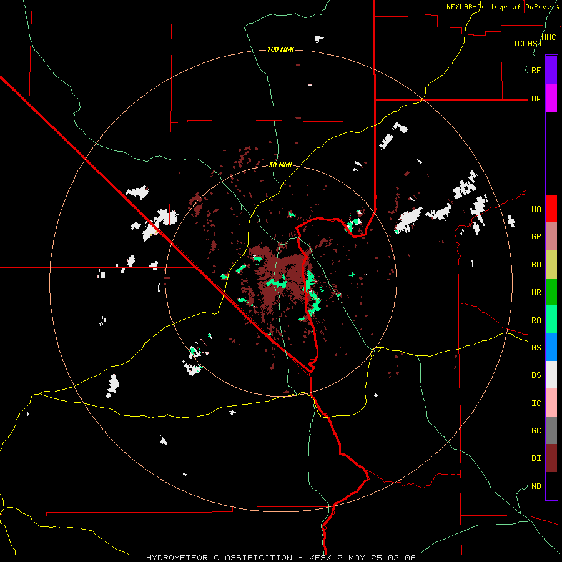Click the "IC" legend label
The image size is (562, 562).
[x=536, y=403]
